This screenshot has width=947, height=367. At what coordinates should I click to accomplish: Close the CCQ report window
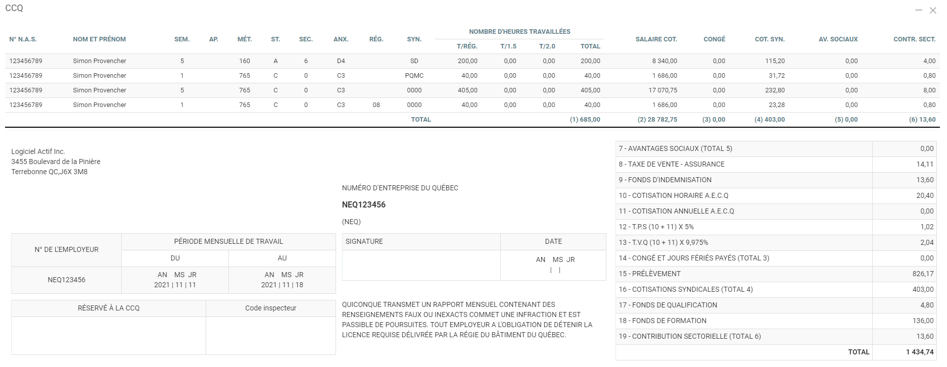coord(933,11)
